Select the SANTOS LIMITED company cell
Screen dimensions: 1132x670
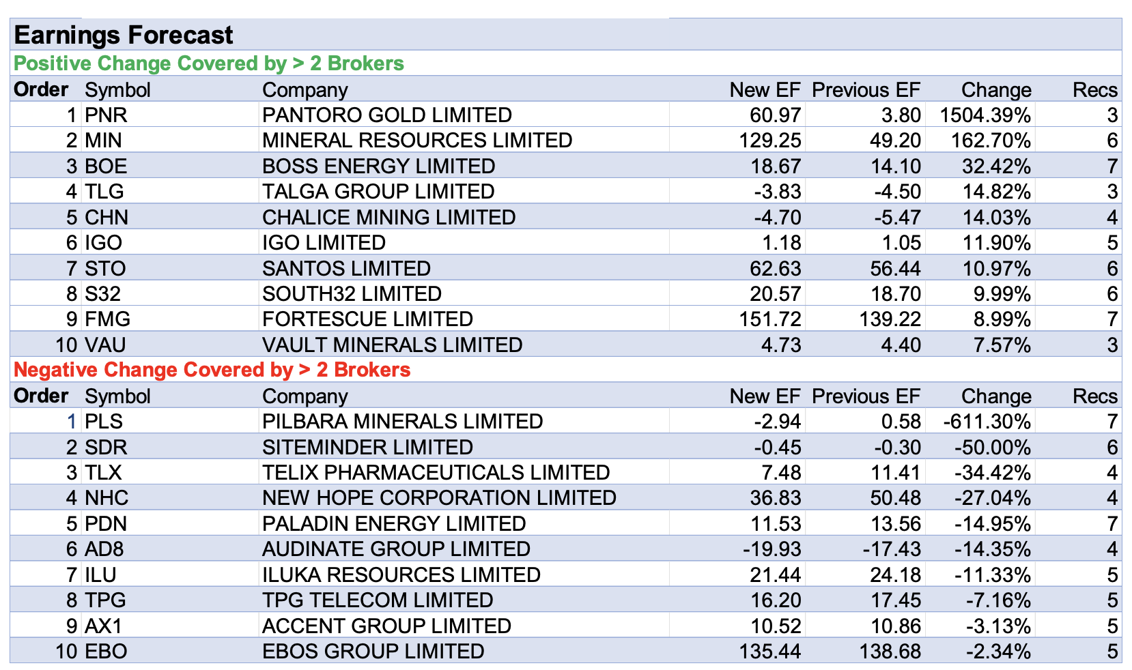[x=346, y=269]
